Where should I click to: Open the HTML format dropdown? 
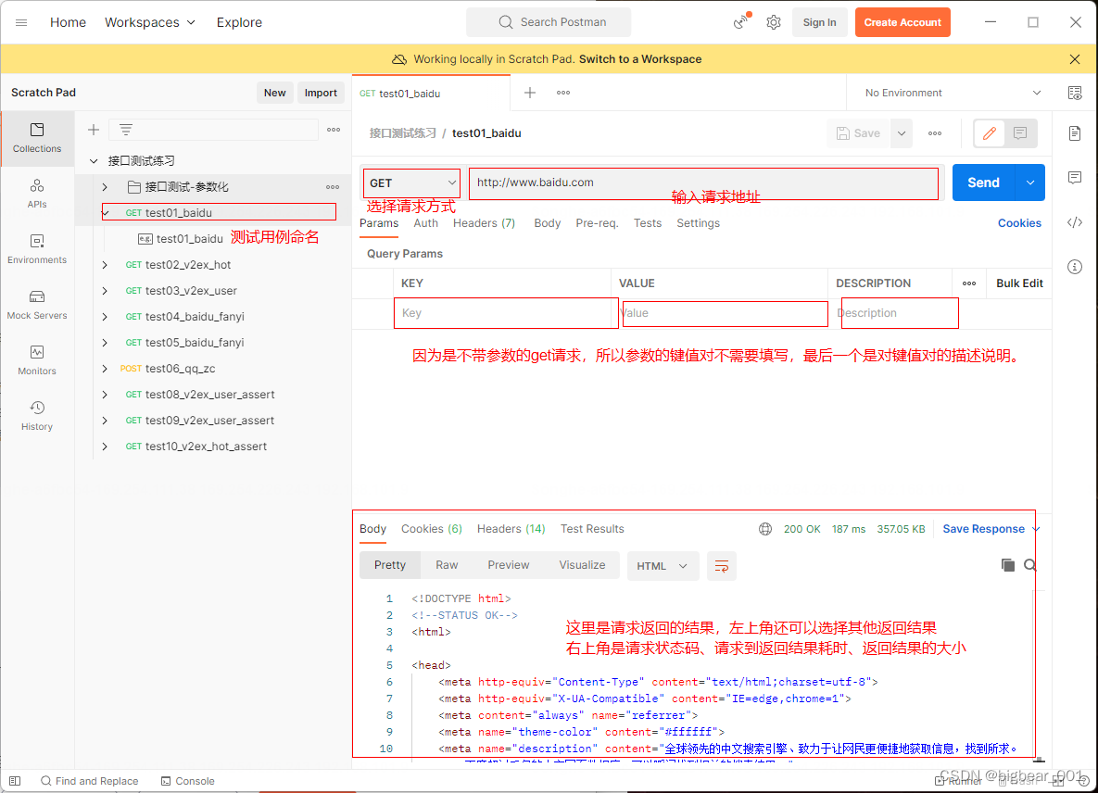pyautogui.click(x=663, y=565)
